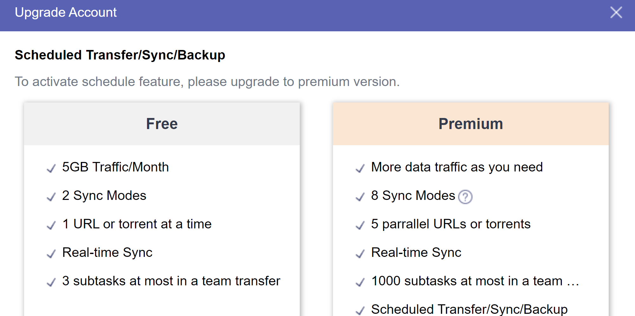Click Real-time Sync under Free plan

point(107,252)
